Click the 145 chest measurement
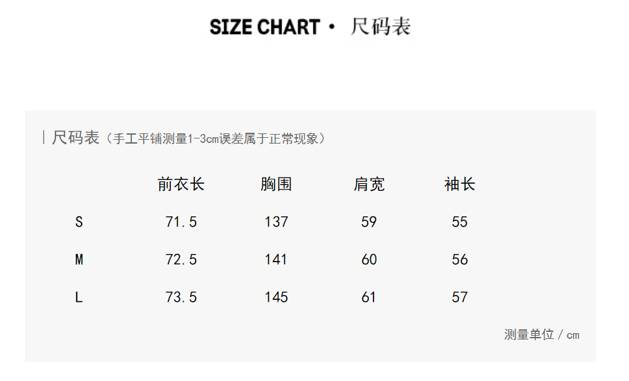Screen dimensions: 629x381 pos(276,297)
